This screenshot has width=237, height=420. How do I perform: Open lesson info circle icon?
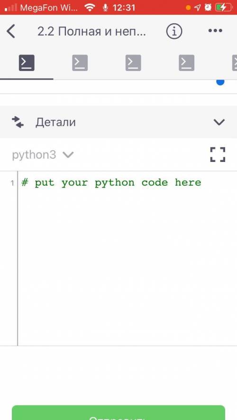pos(174,31)
